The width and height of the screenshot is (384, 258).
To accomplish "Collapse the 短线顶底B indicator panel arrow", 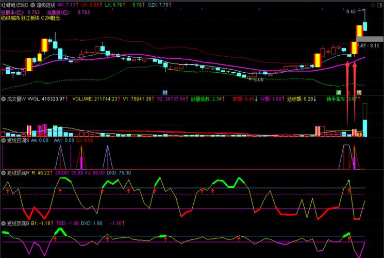I will point(3,224).
